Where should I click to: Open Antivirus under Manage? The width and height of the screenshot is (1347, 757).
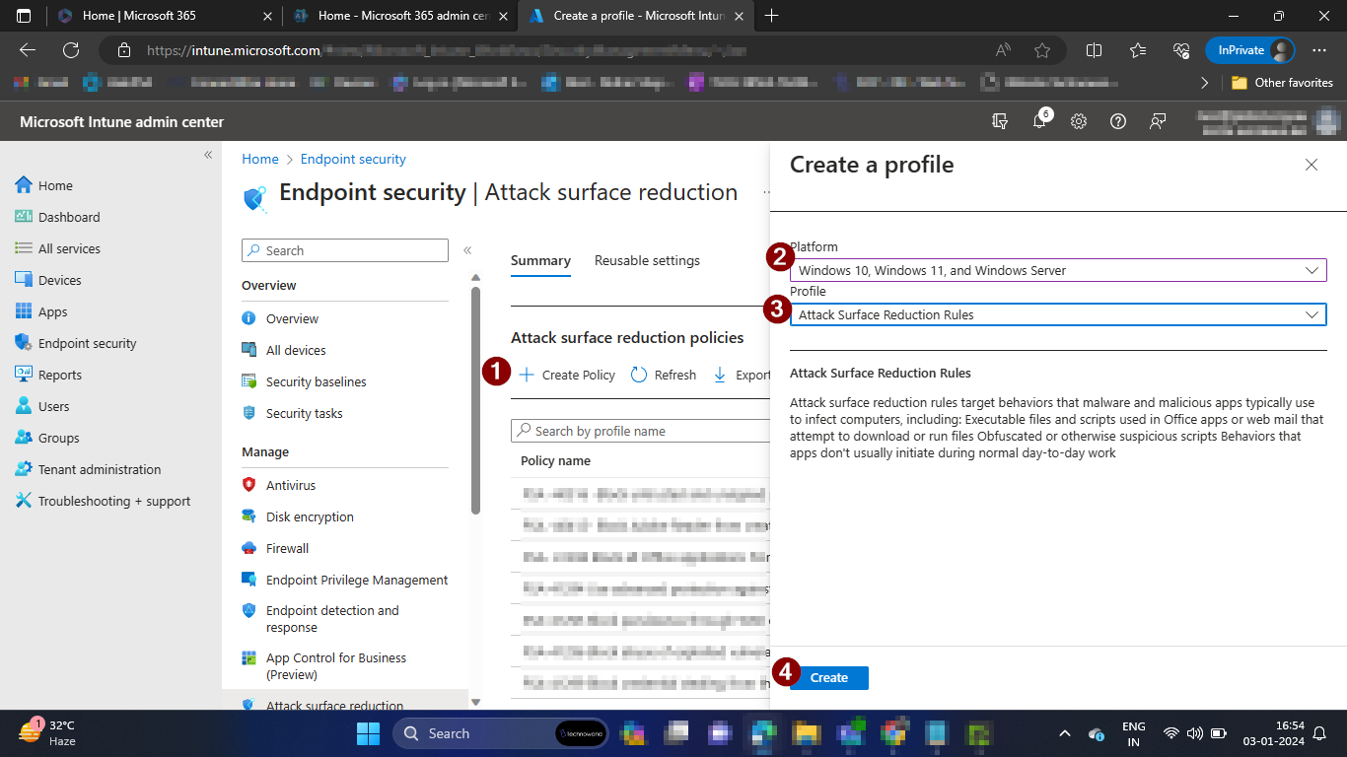pyautogui.click(x=279, y=485)
